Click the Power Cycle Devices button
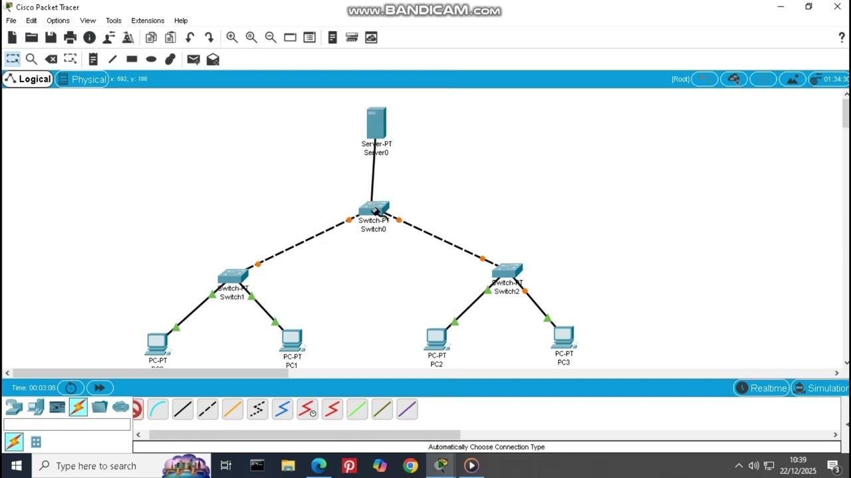 (x=70, y=388)
